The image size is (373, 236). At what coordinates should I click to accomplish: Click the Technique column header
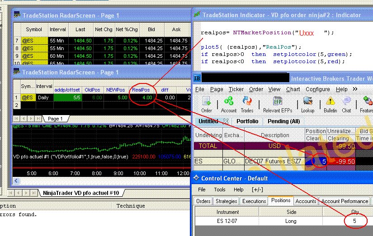click(131, 206)
